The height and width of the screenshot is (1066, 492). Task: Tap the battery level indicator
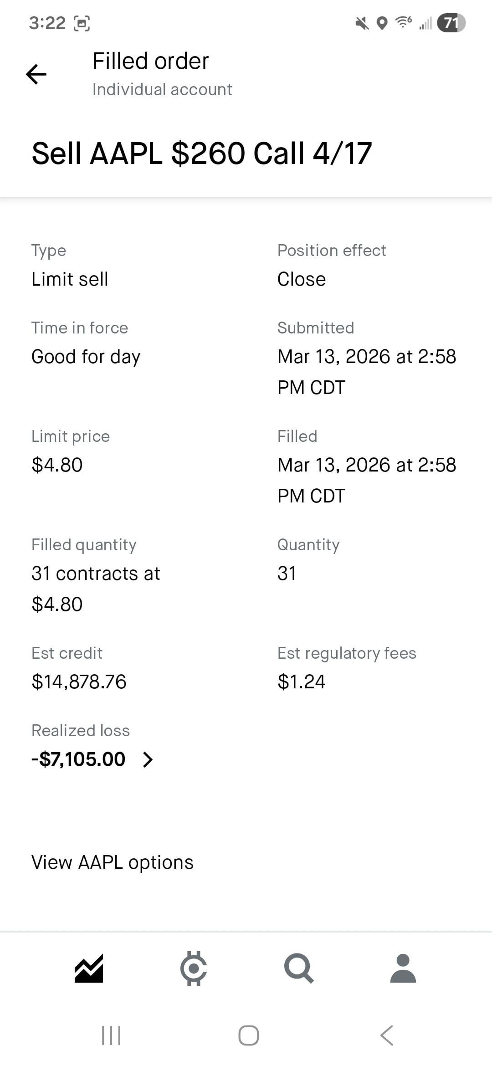click(451, 23)
